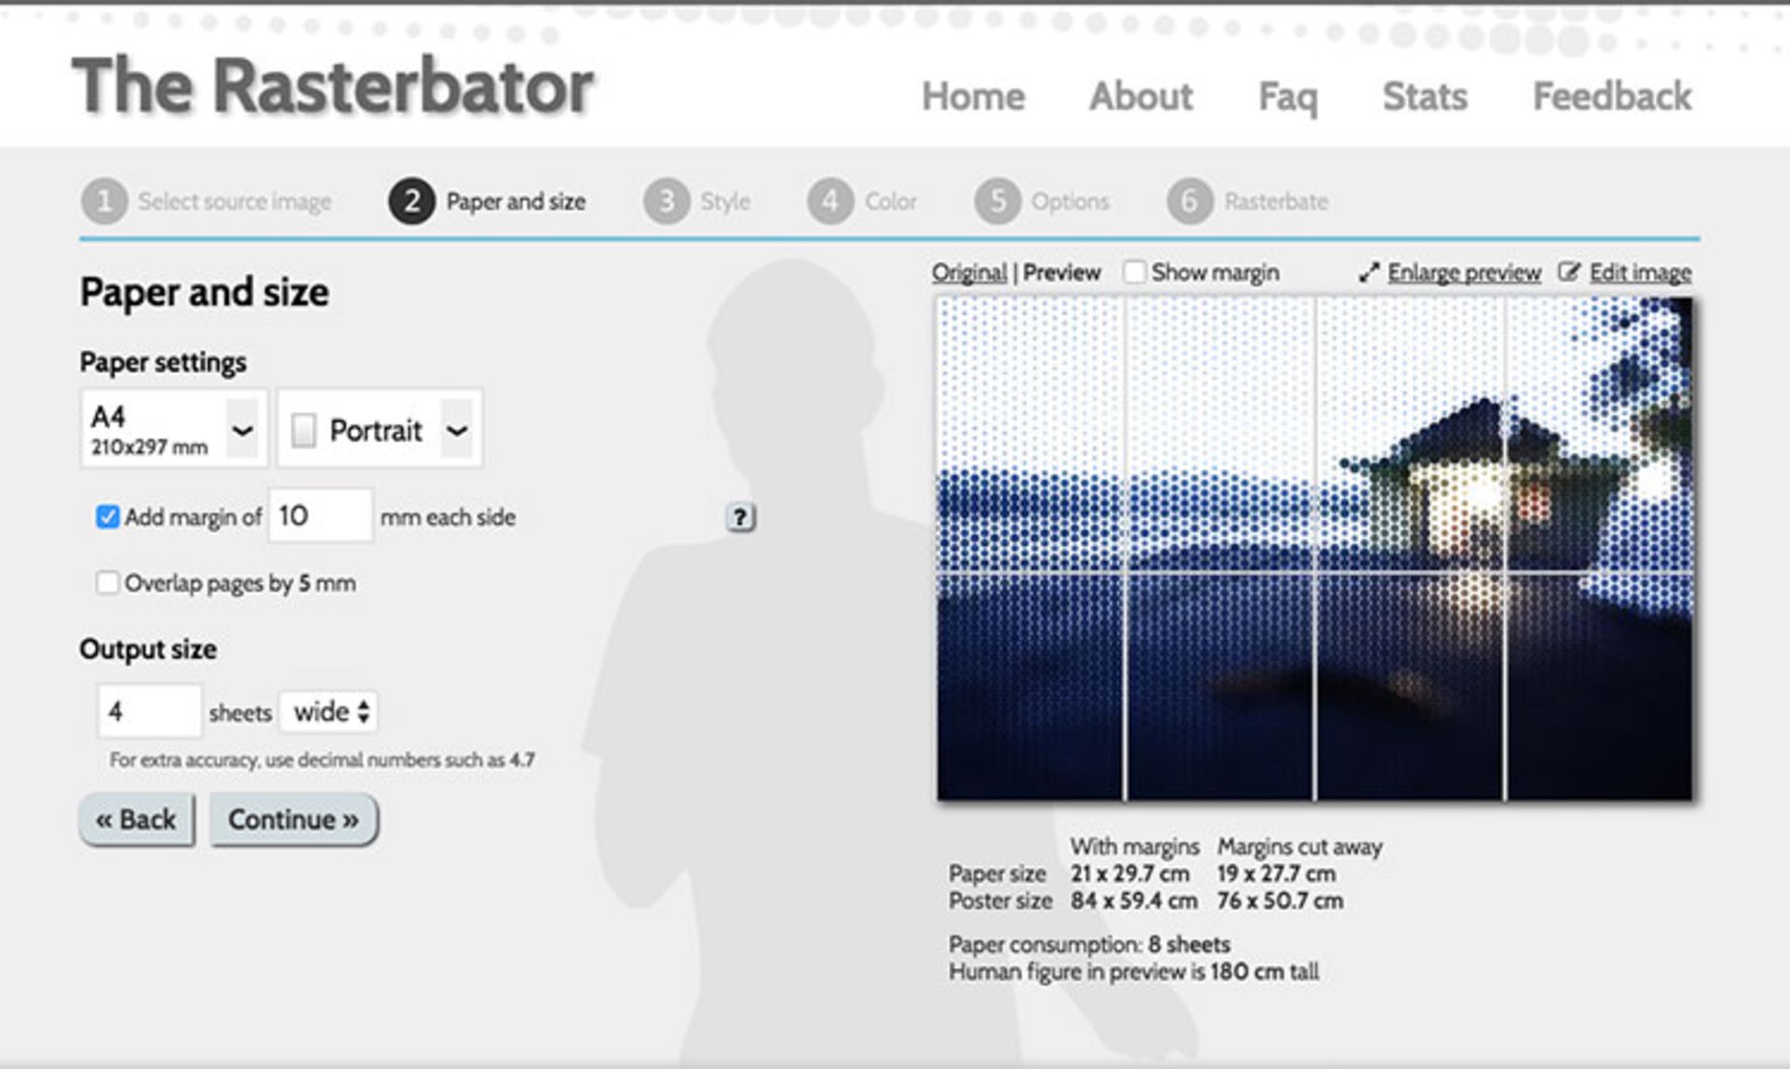This screenshot has width=1790, height=1069.
Task: Click the Edit image link
Action: point(1640,272)
